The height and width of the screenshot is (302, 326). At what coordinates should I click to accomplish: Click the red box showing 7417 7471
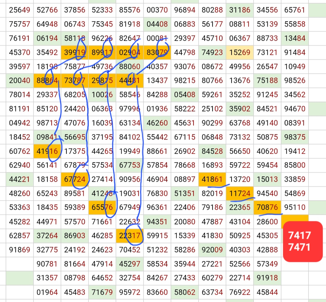[303, 241]
